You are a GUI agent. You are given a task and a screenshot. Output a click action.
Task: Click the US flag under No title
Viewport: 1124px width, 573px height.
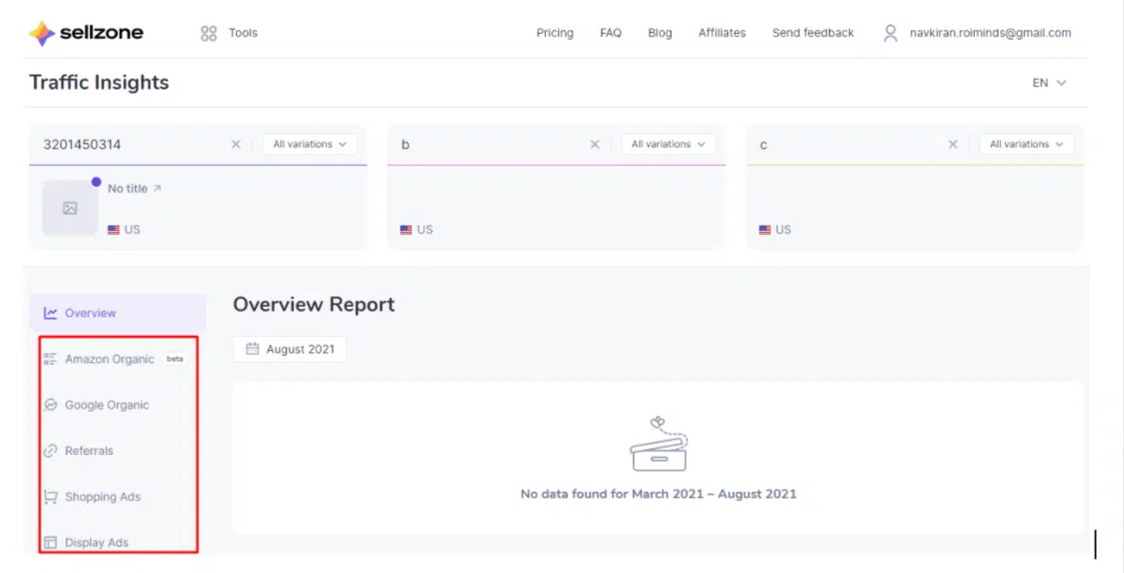coord(113,230)
